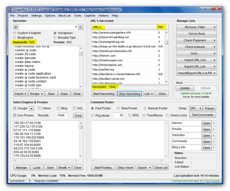Remove duplicates with the Dups button
Screen dimensions: 230x191
pyautogui.click(x=64, y=94)
